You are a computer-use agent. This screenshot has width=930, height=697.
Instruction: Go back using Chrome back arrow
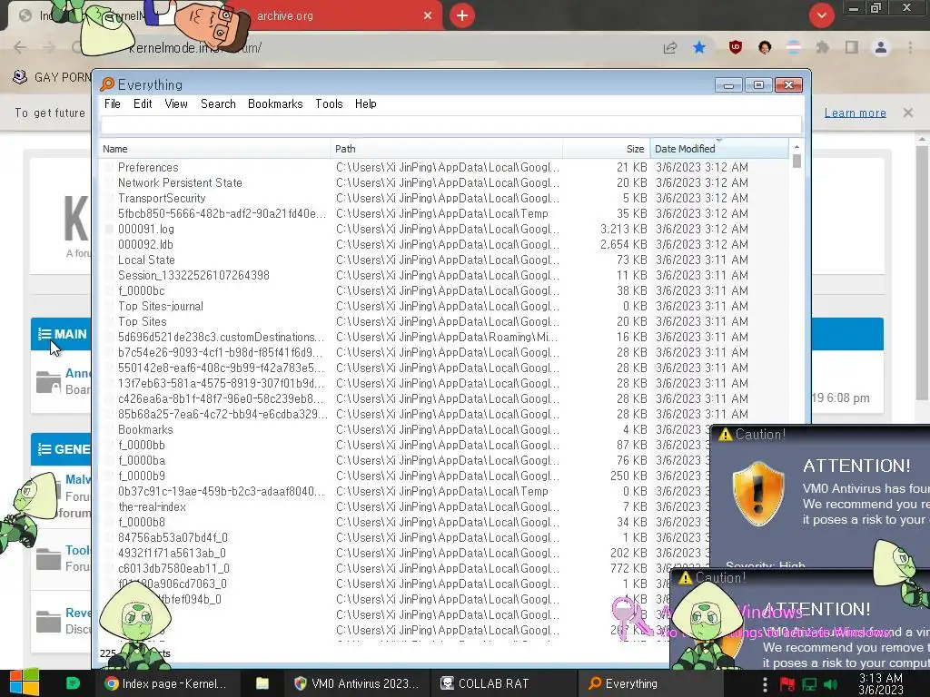pos(20,47)
